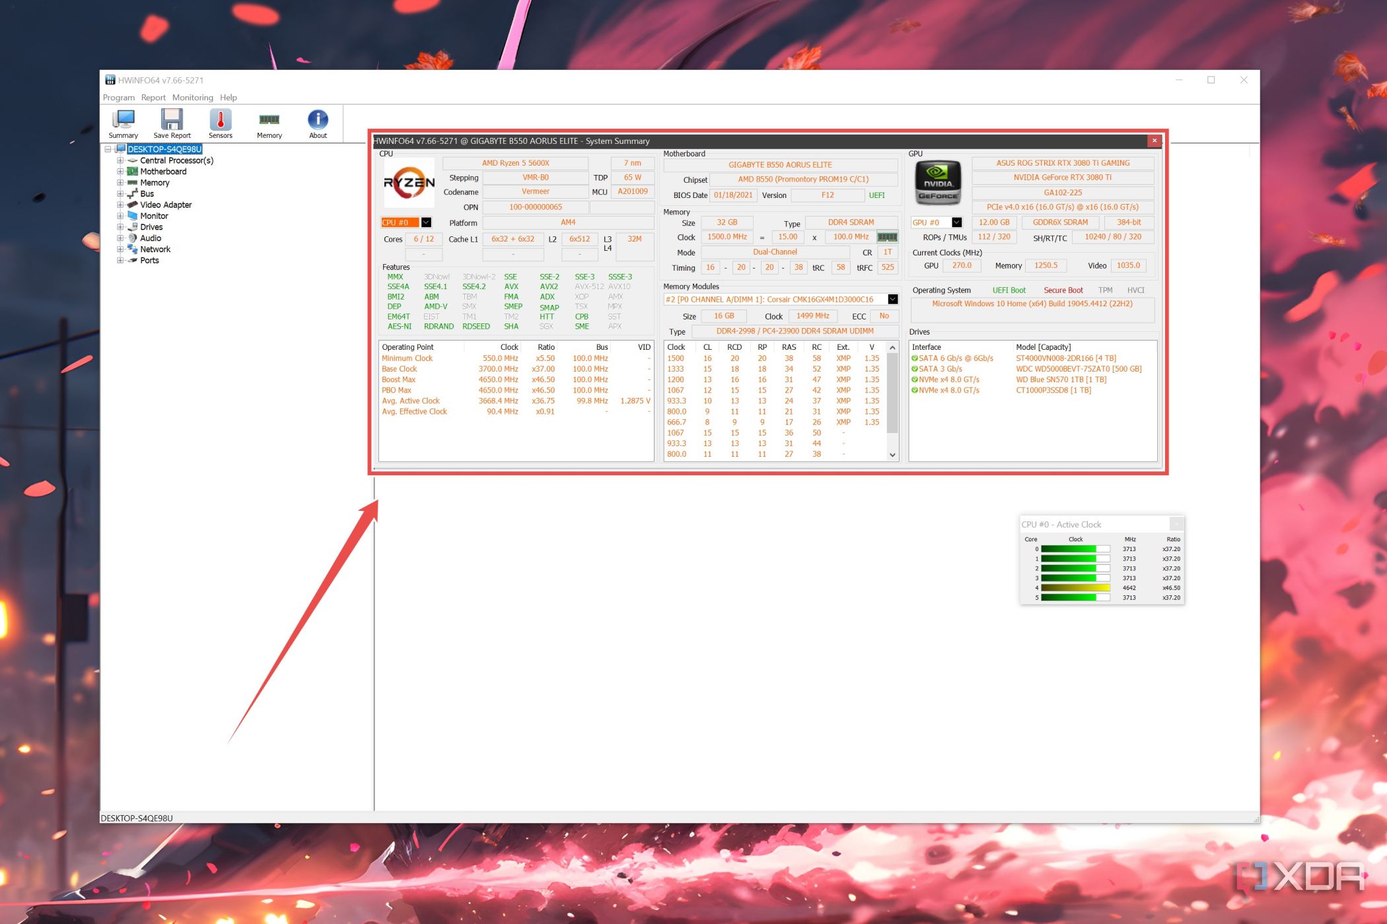Click the Memory toolbar icon
This screenshot has width=1387, height=924.
(x=269, y=123)
